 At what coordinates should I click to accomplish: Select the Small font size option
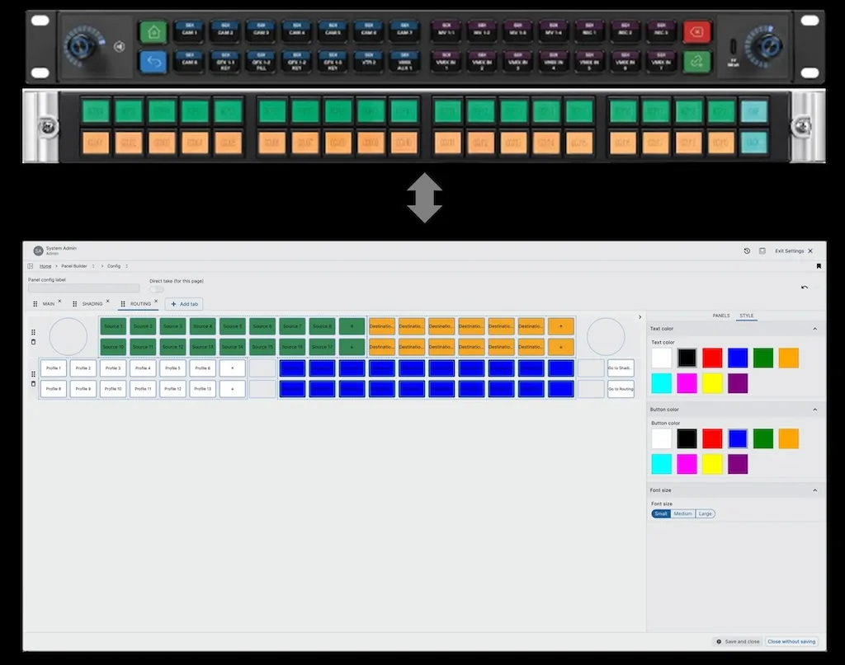(x=661, y=513)
